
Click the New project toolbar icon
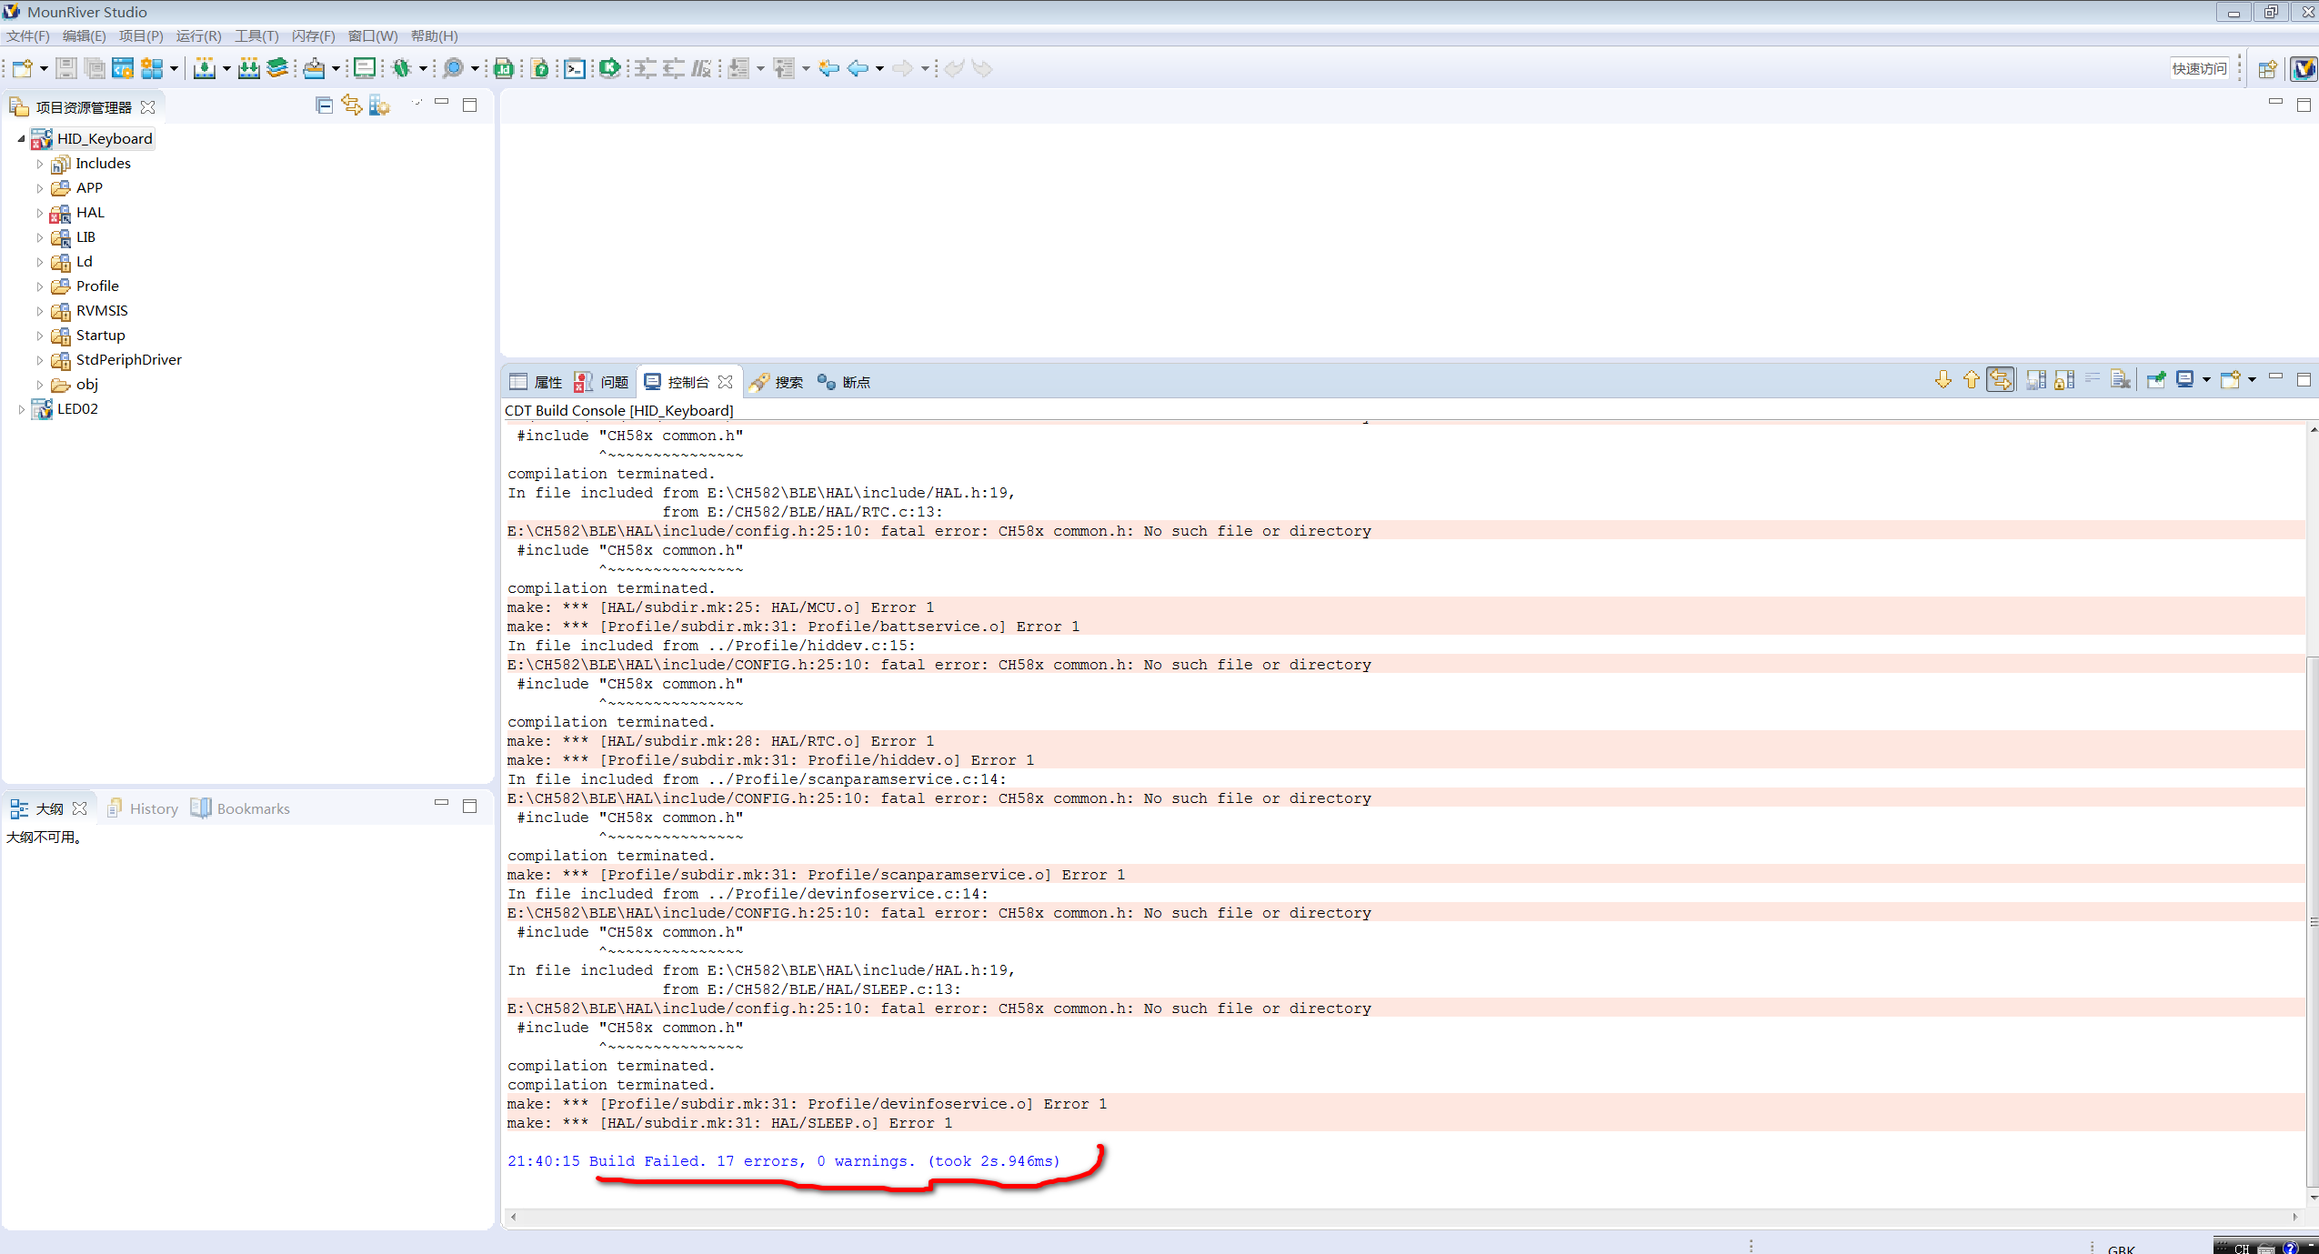[22, 68]
